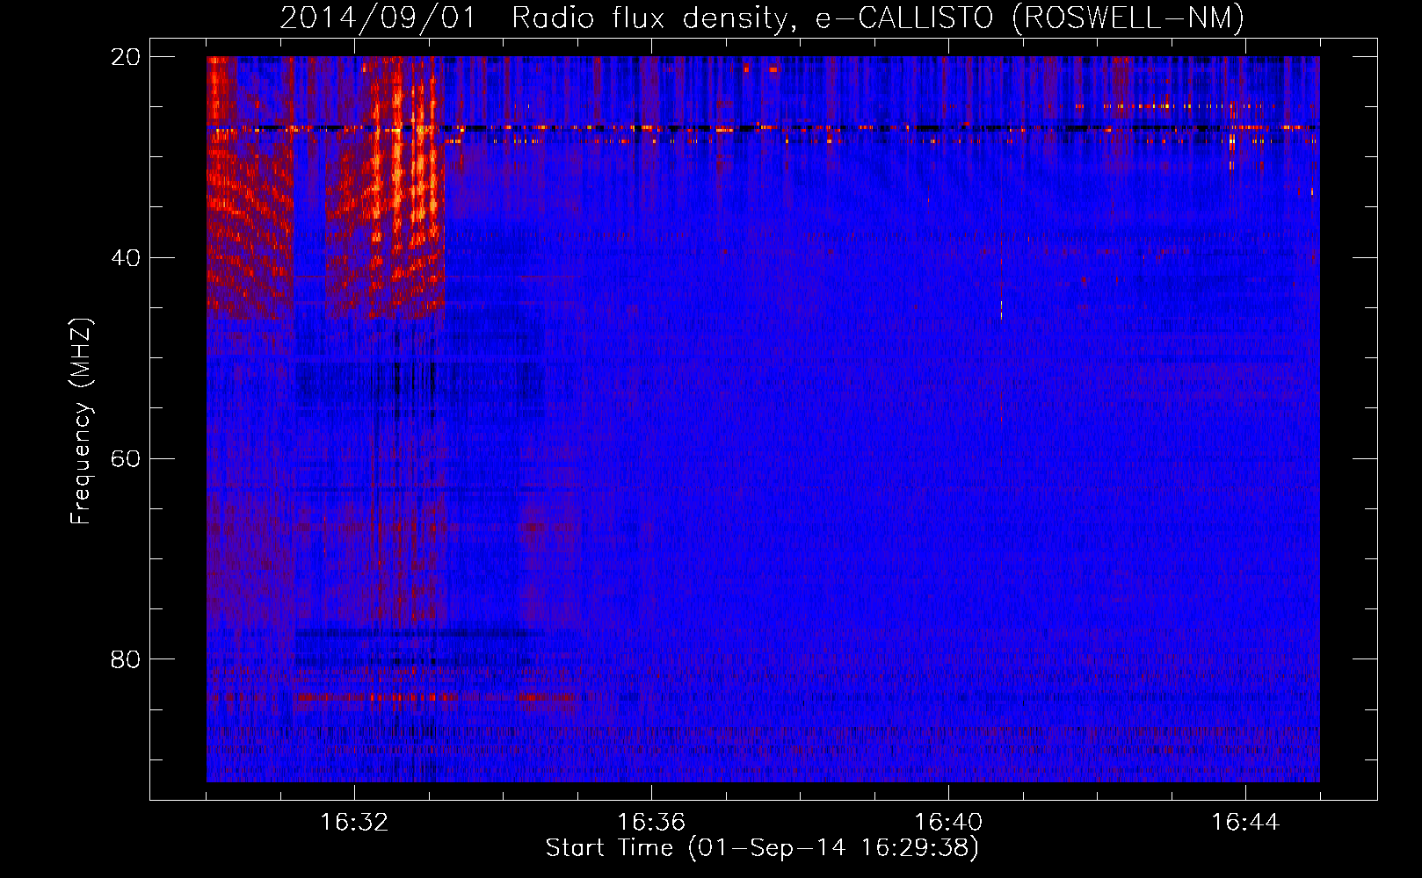This screenshot has height=878, width=1422.
Task: Select the 'Frequency (MHZ)' axis label
Action: click(x=81, y=421)
